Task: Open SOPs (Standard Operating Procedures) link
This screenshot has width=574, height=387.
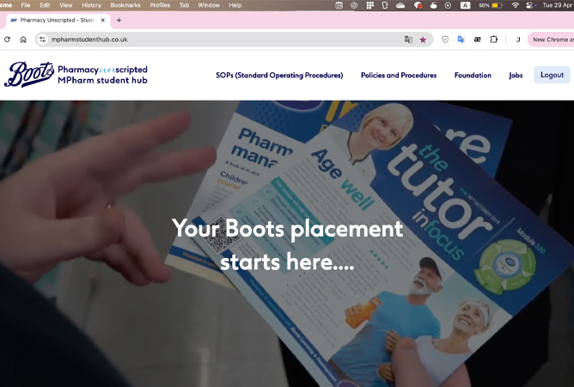Action: 279,75
